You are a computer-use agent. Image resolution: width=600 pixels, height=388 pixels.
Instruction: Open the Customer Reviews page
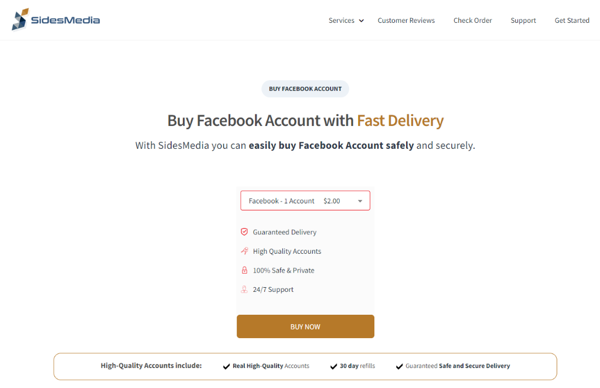[x=406, y=21]
